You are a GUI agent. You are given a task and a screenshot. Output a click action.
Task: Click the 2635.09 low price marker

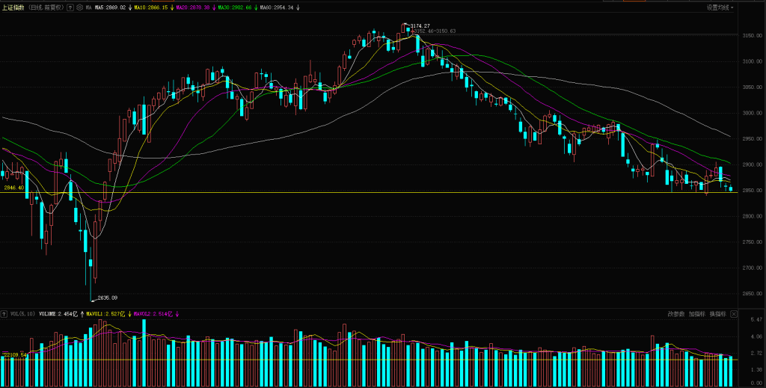[x=108, y=298]
